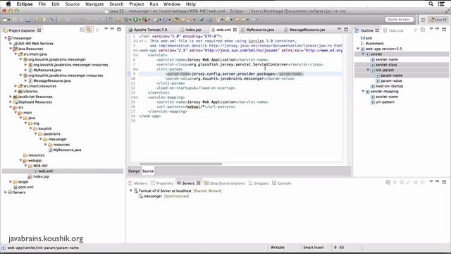Open the Apple menu
This screenshot has width=451, height=254.
coord(8,4)
